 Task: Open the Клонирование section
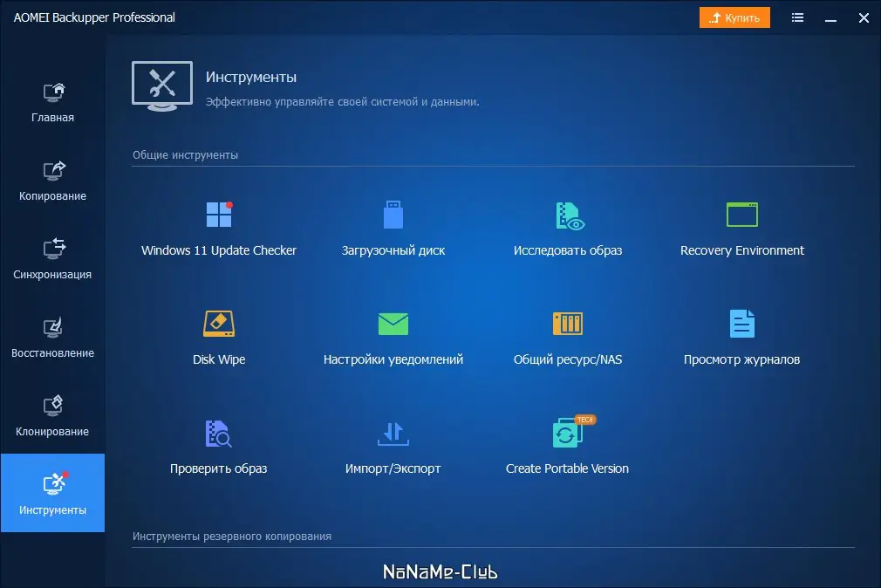point(53,417)
